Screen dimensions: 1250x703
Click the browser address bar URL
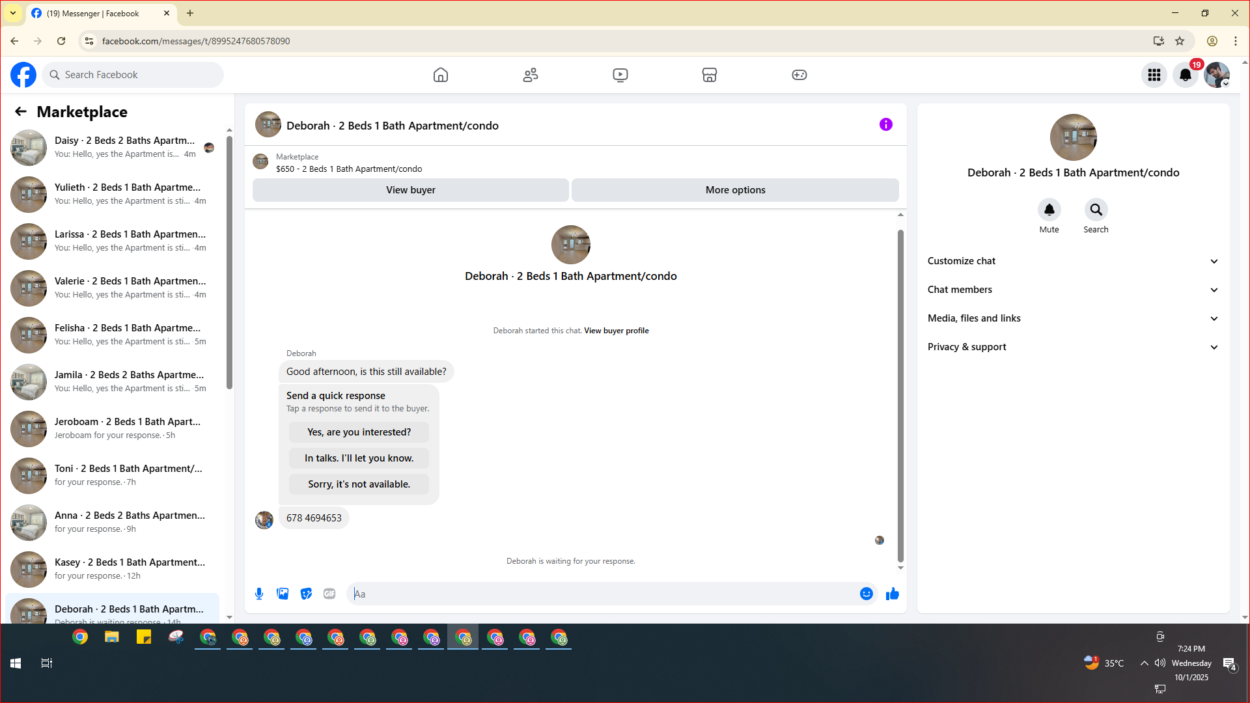(x=196, y=41)
